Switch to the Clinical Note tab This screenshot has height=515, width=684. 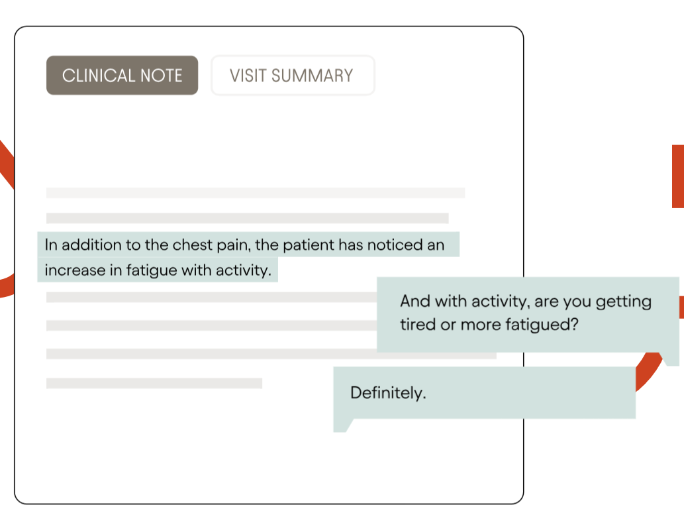click(122, 75)
